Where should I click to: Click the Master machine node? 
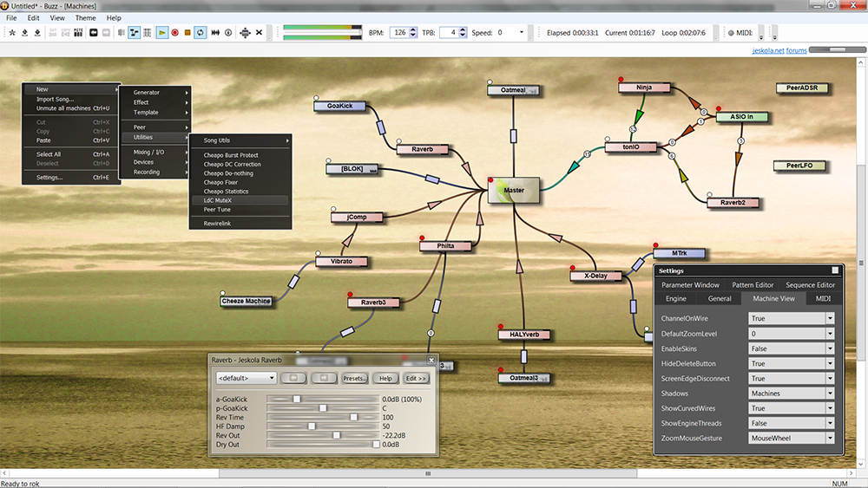pyautogui.click(x=514, y=190)
